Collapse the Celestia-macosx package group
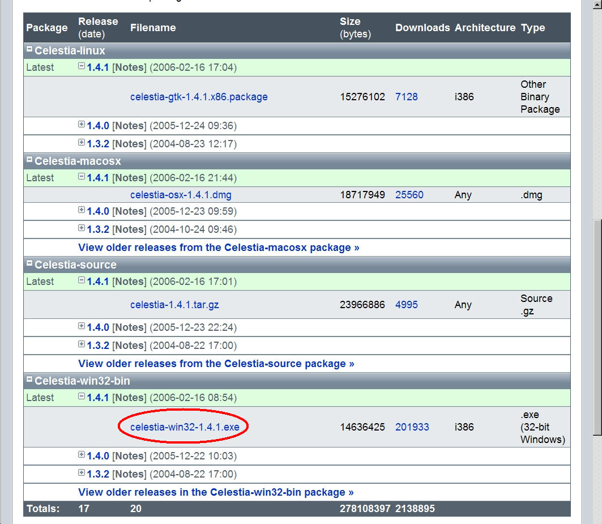 (29, 159)
